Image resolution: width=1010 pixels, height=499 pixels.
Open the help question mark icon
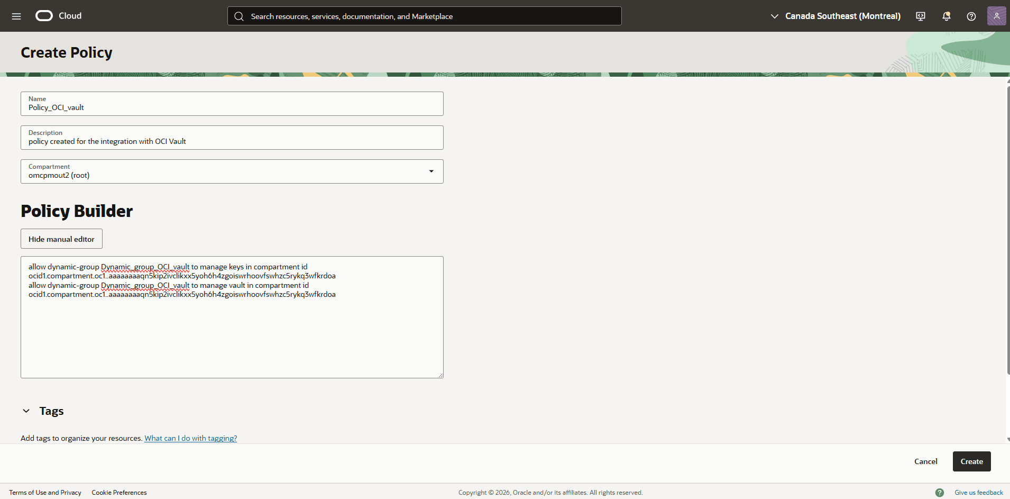(x=971, y=16)
